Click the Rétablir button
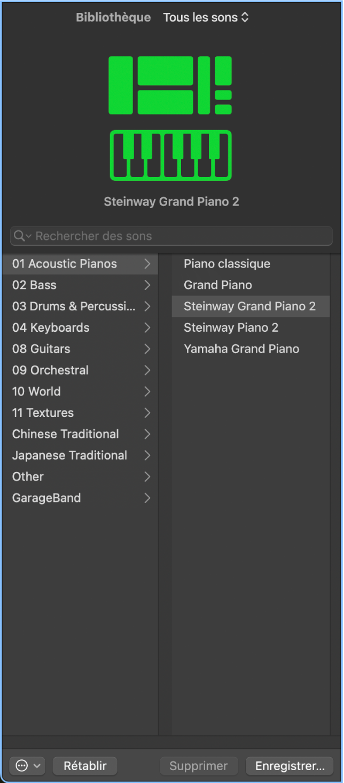 tap(85, 766)
